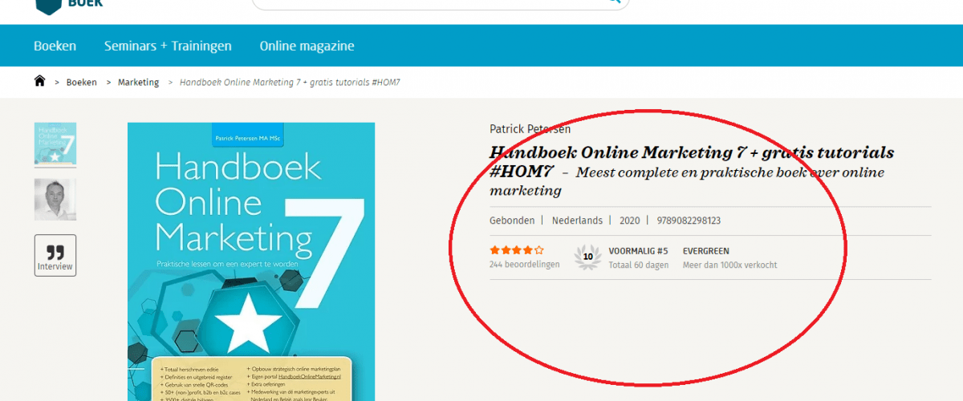Select the author photo thumbnail
Viewport: 963px width, 401px height.
(55, 199)
